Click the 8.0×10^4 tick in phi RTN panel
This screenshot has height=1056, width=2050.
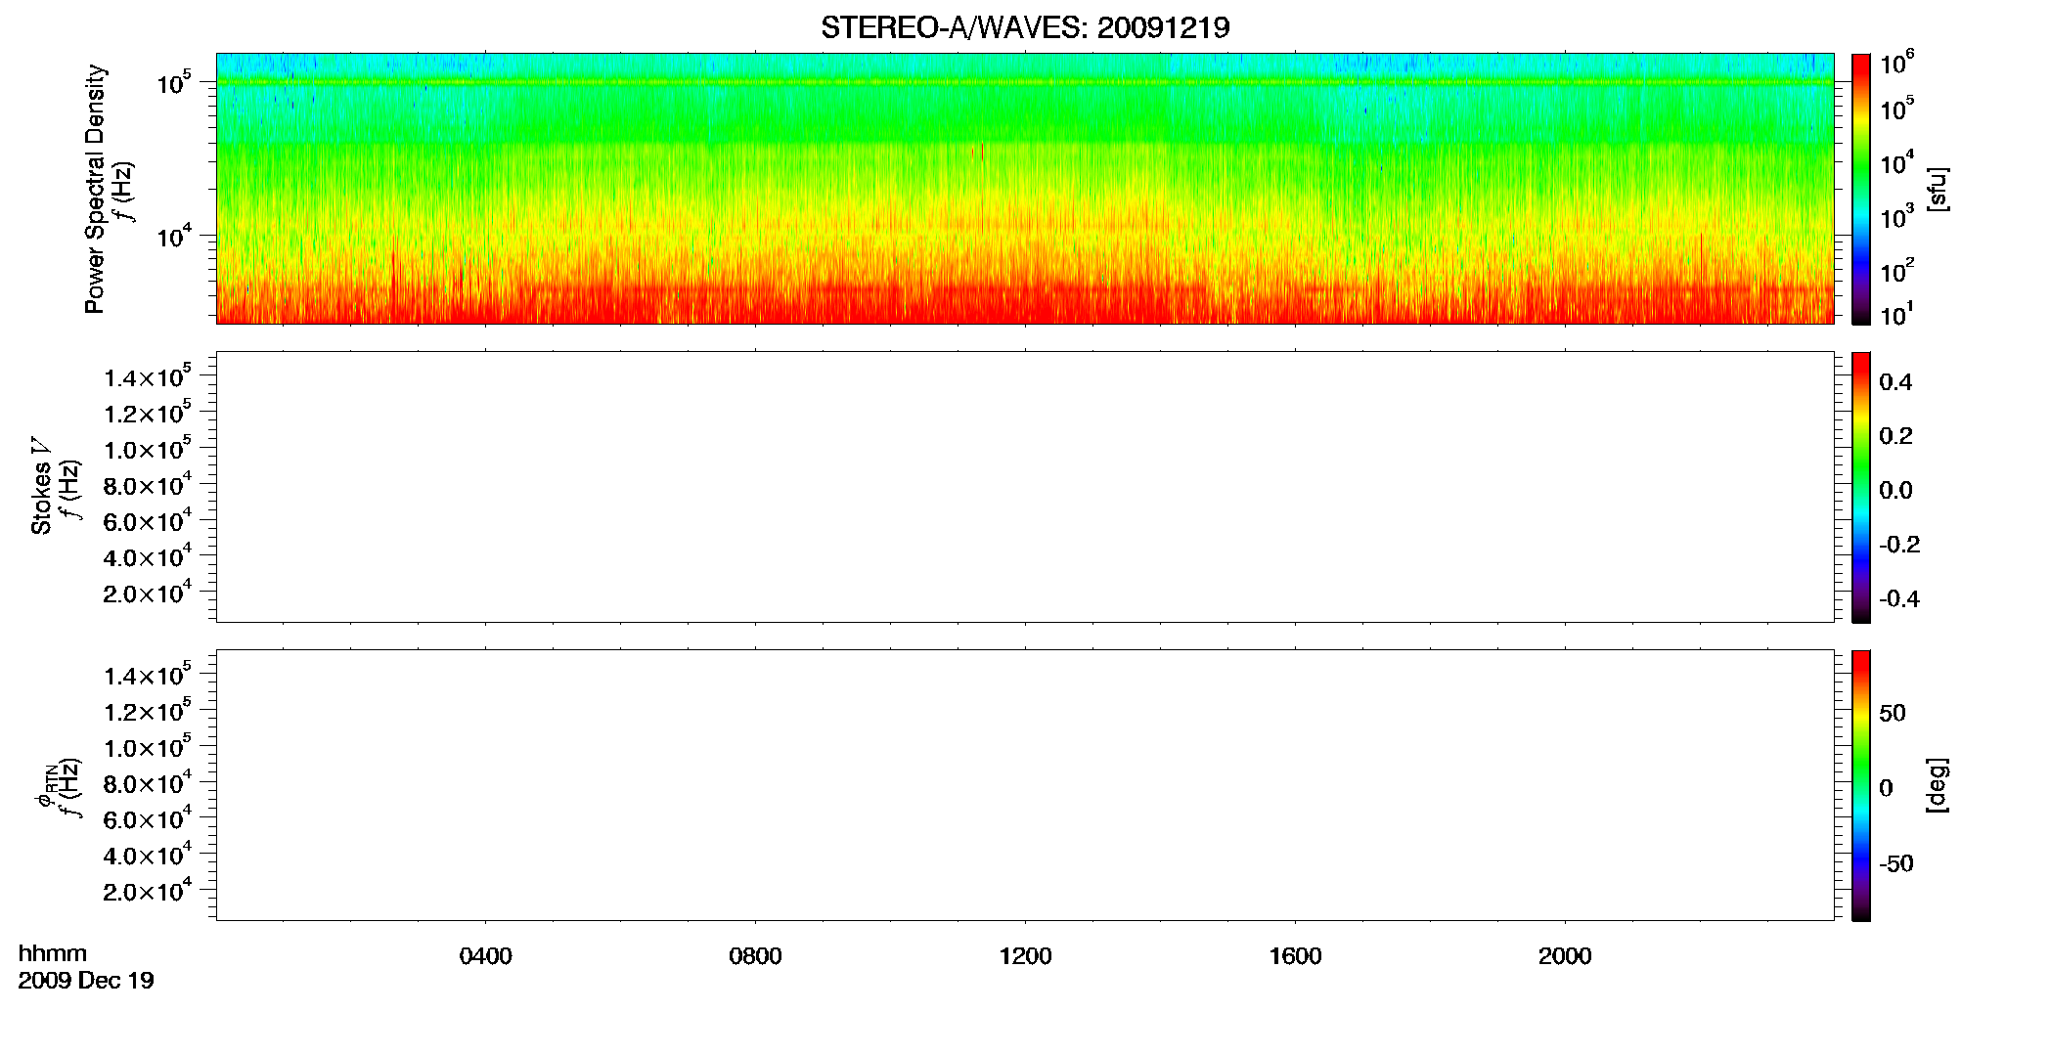tap(148, 783)
